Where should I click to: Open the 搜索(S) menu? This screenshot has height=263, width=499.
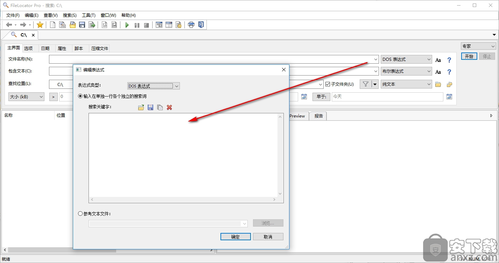70,15
